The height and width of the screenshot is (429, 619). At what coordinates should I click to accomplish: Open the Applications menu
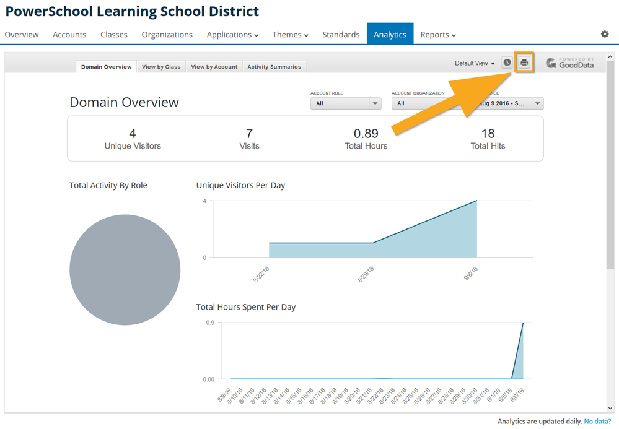tap(232, 35)
